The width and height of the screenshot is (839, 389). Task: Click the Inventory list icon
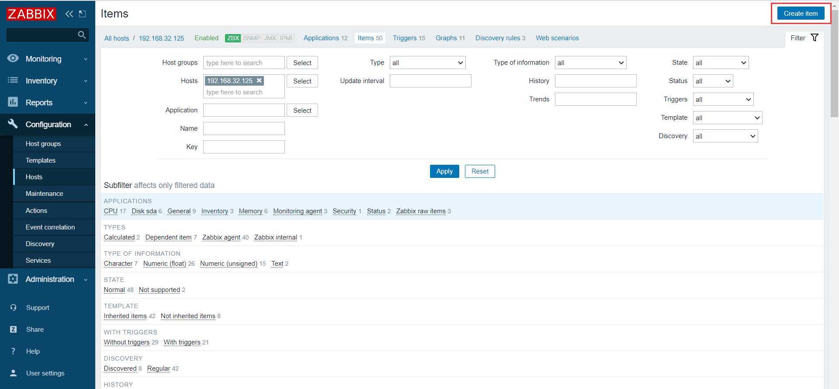point(13,80)
